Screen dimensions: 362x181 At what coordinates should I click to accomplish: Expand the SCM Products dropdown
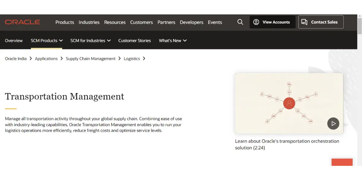[x=47, y=40]
